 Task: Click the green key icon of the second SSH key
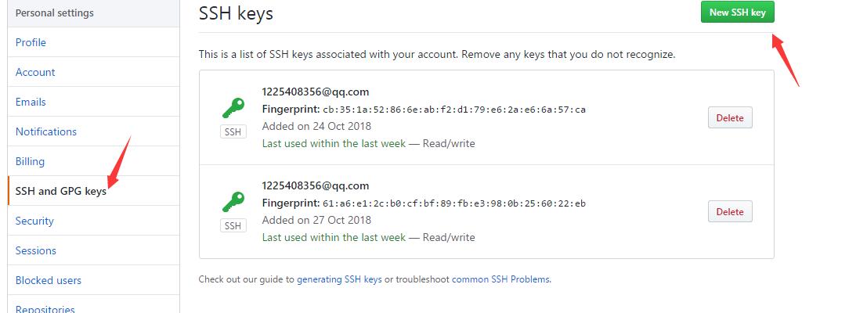click(x=233, y=202)
